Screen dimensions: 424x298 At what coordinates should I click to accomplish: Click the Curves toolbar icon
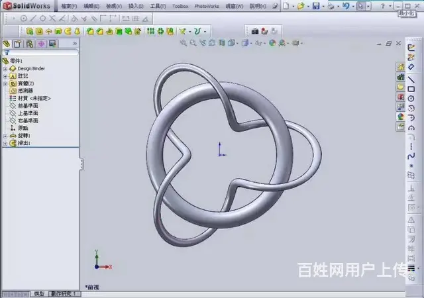[x=197, y=31]
